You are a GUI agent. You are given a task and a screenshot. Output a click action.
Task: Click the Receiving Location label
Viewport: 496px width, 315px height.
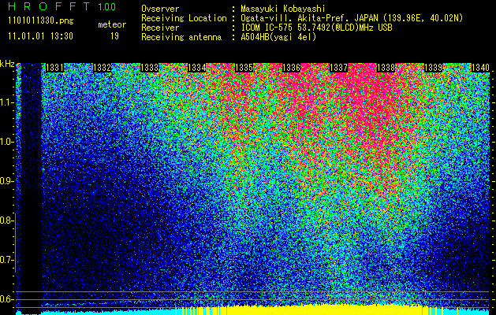pos(184,18)
